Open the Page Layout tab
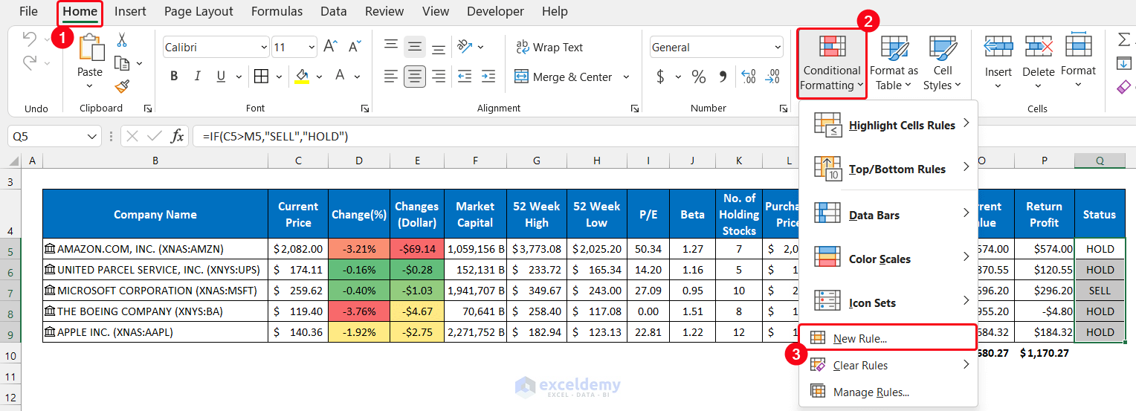The height and width of the screenshot is (411, 1136). tap(199, 11)
